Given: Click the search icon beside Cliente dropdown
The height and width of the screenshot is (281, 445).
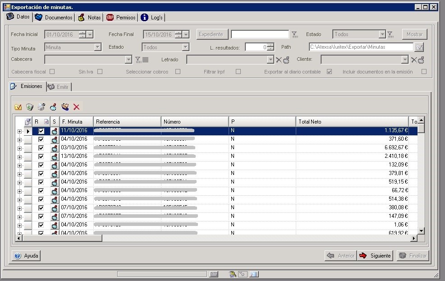Looking at the screenshot, I should point(421,60).
